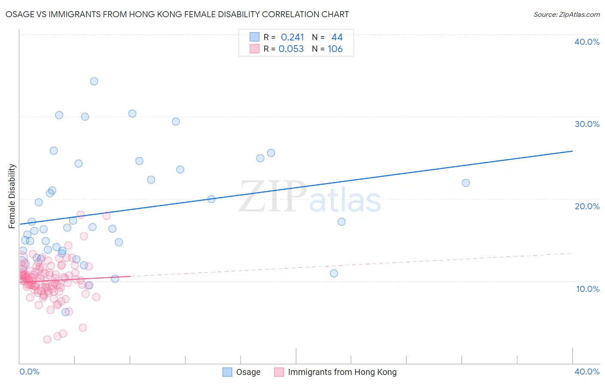
Task: Open the Source: ZipAtlas.com link
Action: [x=567, y=14]
